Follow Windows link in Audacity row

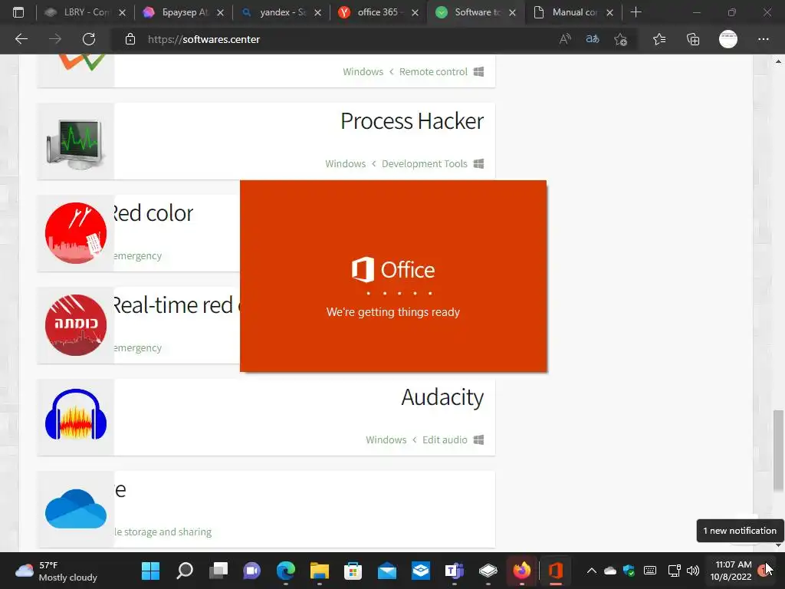click(386, 439)
